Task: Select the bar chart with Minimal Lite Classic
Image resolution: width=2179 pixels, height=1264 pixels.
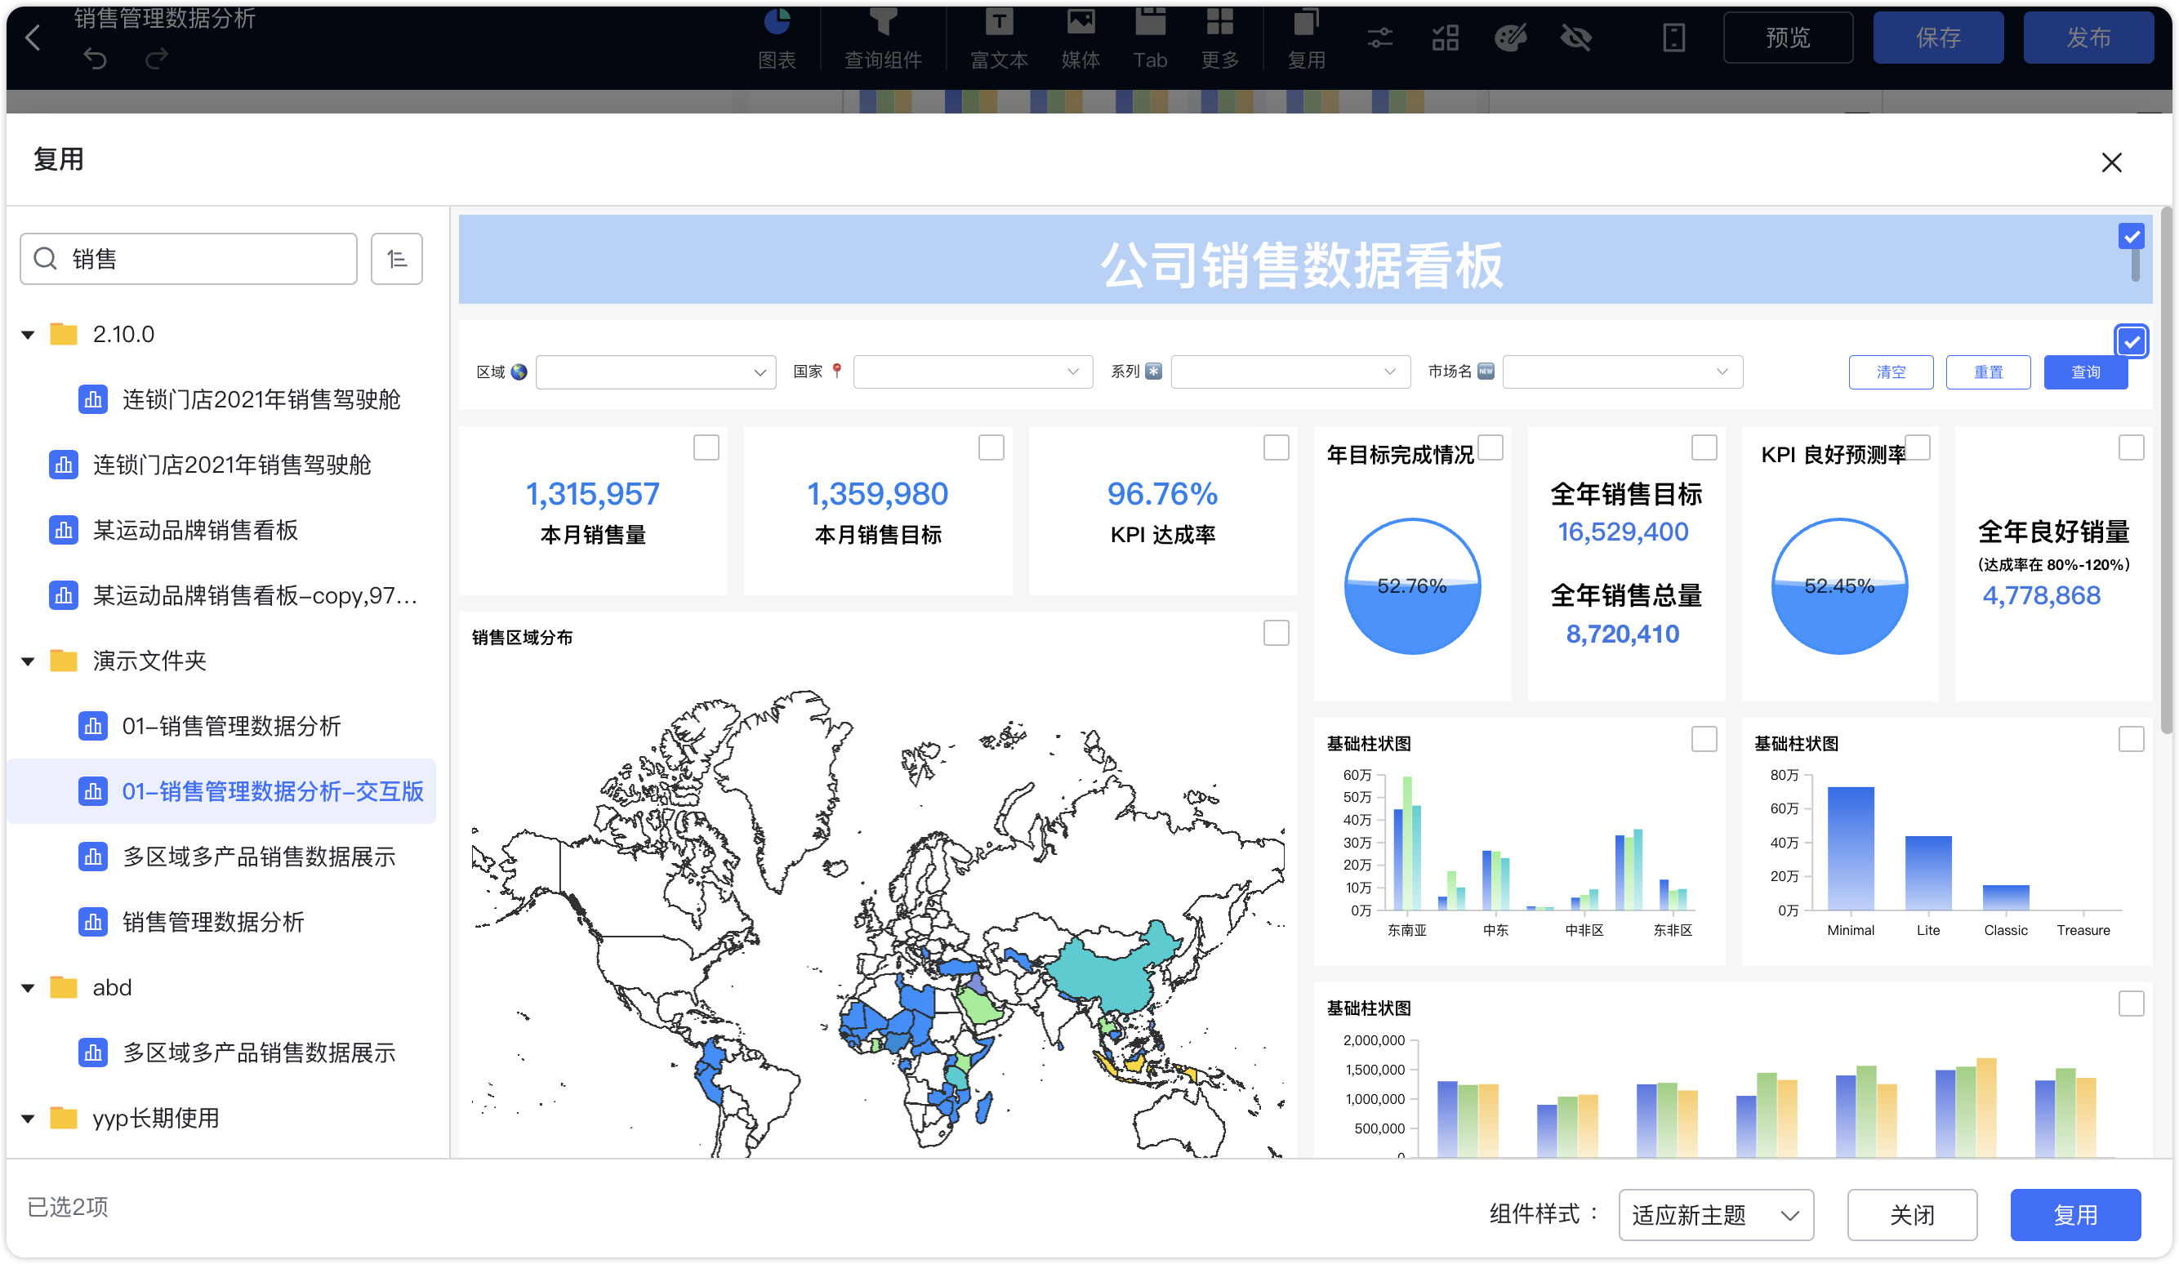Action: click(x=2131, y=739)
